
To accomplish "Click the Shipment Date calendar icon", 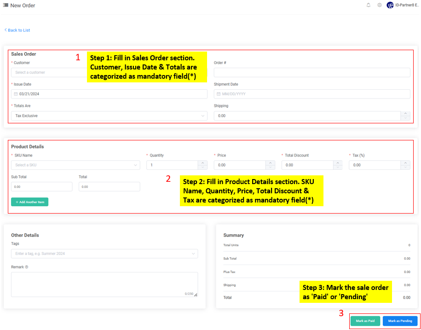I will 218,94.
